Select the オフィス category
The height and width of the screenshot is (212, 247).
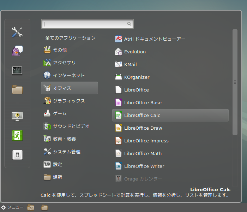click(x=70, y=88)
